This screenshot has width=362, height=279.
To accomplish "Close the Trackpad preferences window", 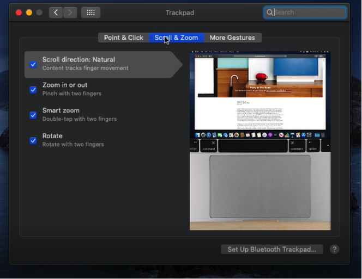I will (19, 13).
